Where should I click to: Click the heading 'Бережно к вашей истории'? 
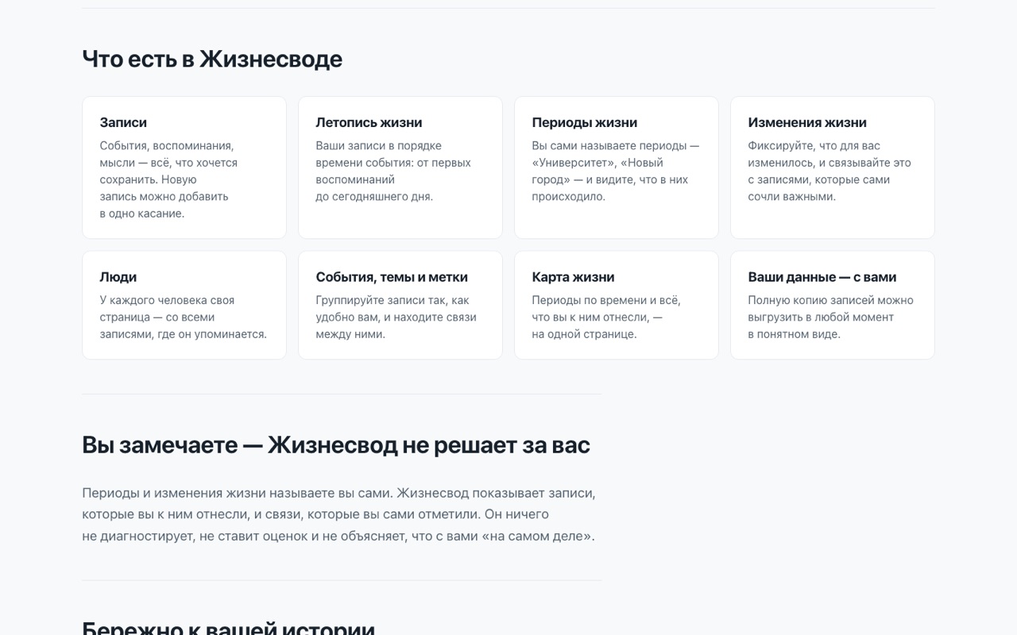228,628
